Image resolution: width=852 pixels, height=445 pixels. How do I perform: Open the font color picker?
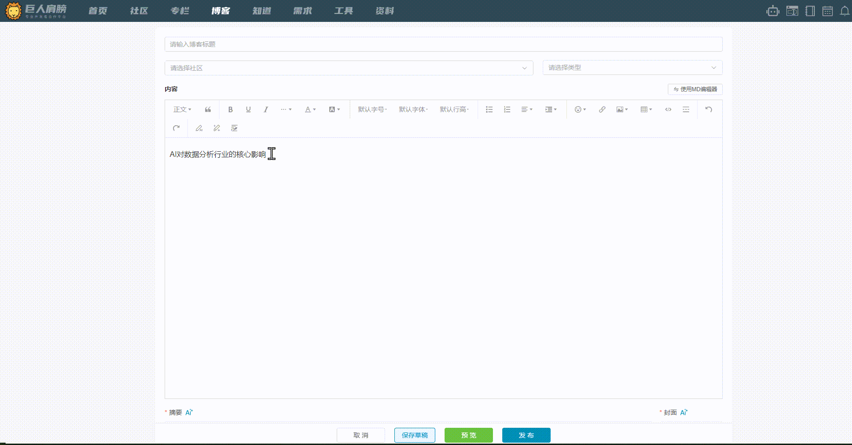310,109
